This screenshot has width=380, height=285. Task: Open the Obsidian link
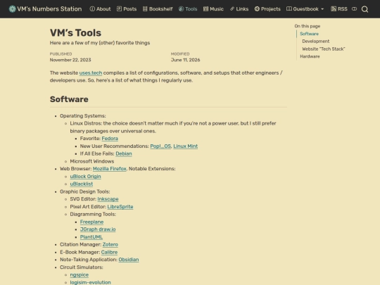coord(129,260)
